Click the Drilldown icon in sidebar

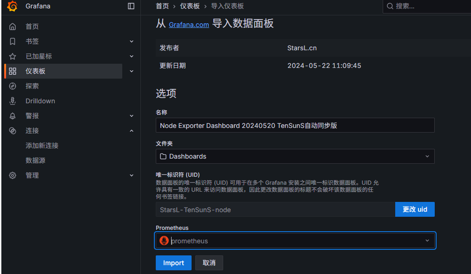(x=13, y=101)
